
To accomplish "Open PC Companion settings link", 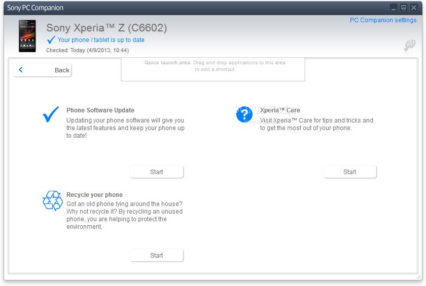I will (383, 20).
